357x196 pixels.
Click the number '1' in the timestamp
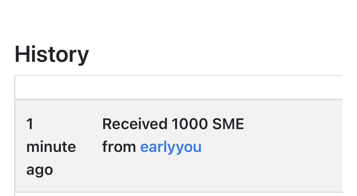(30, 124)
